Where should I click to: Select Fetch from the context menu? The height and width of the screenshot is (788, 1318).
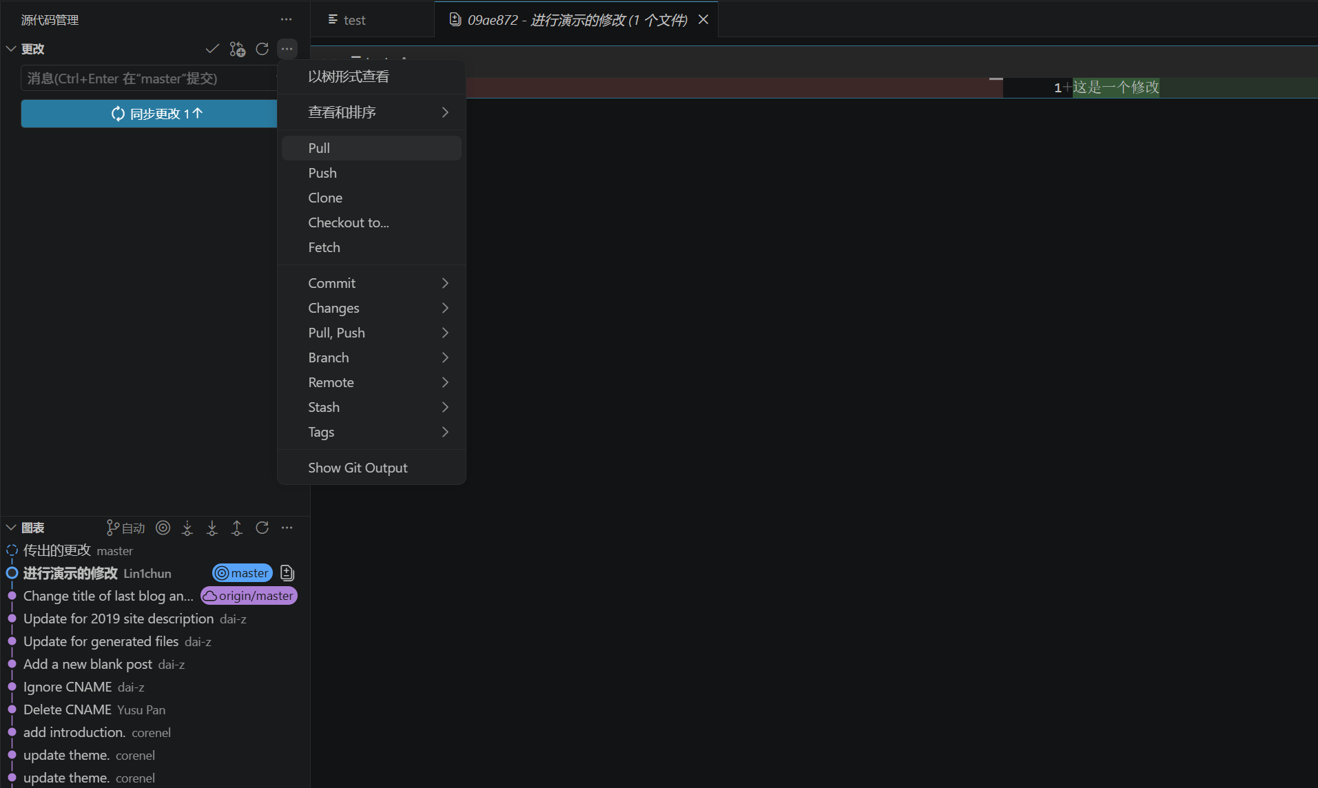click(371, 247)
